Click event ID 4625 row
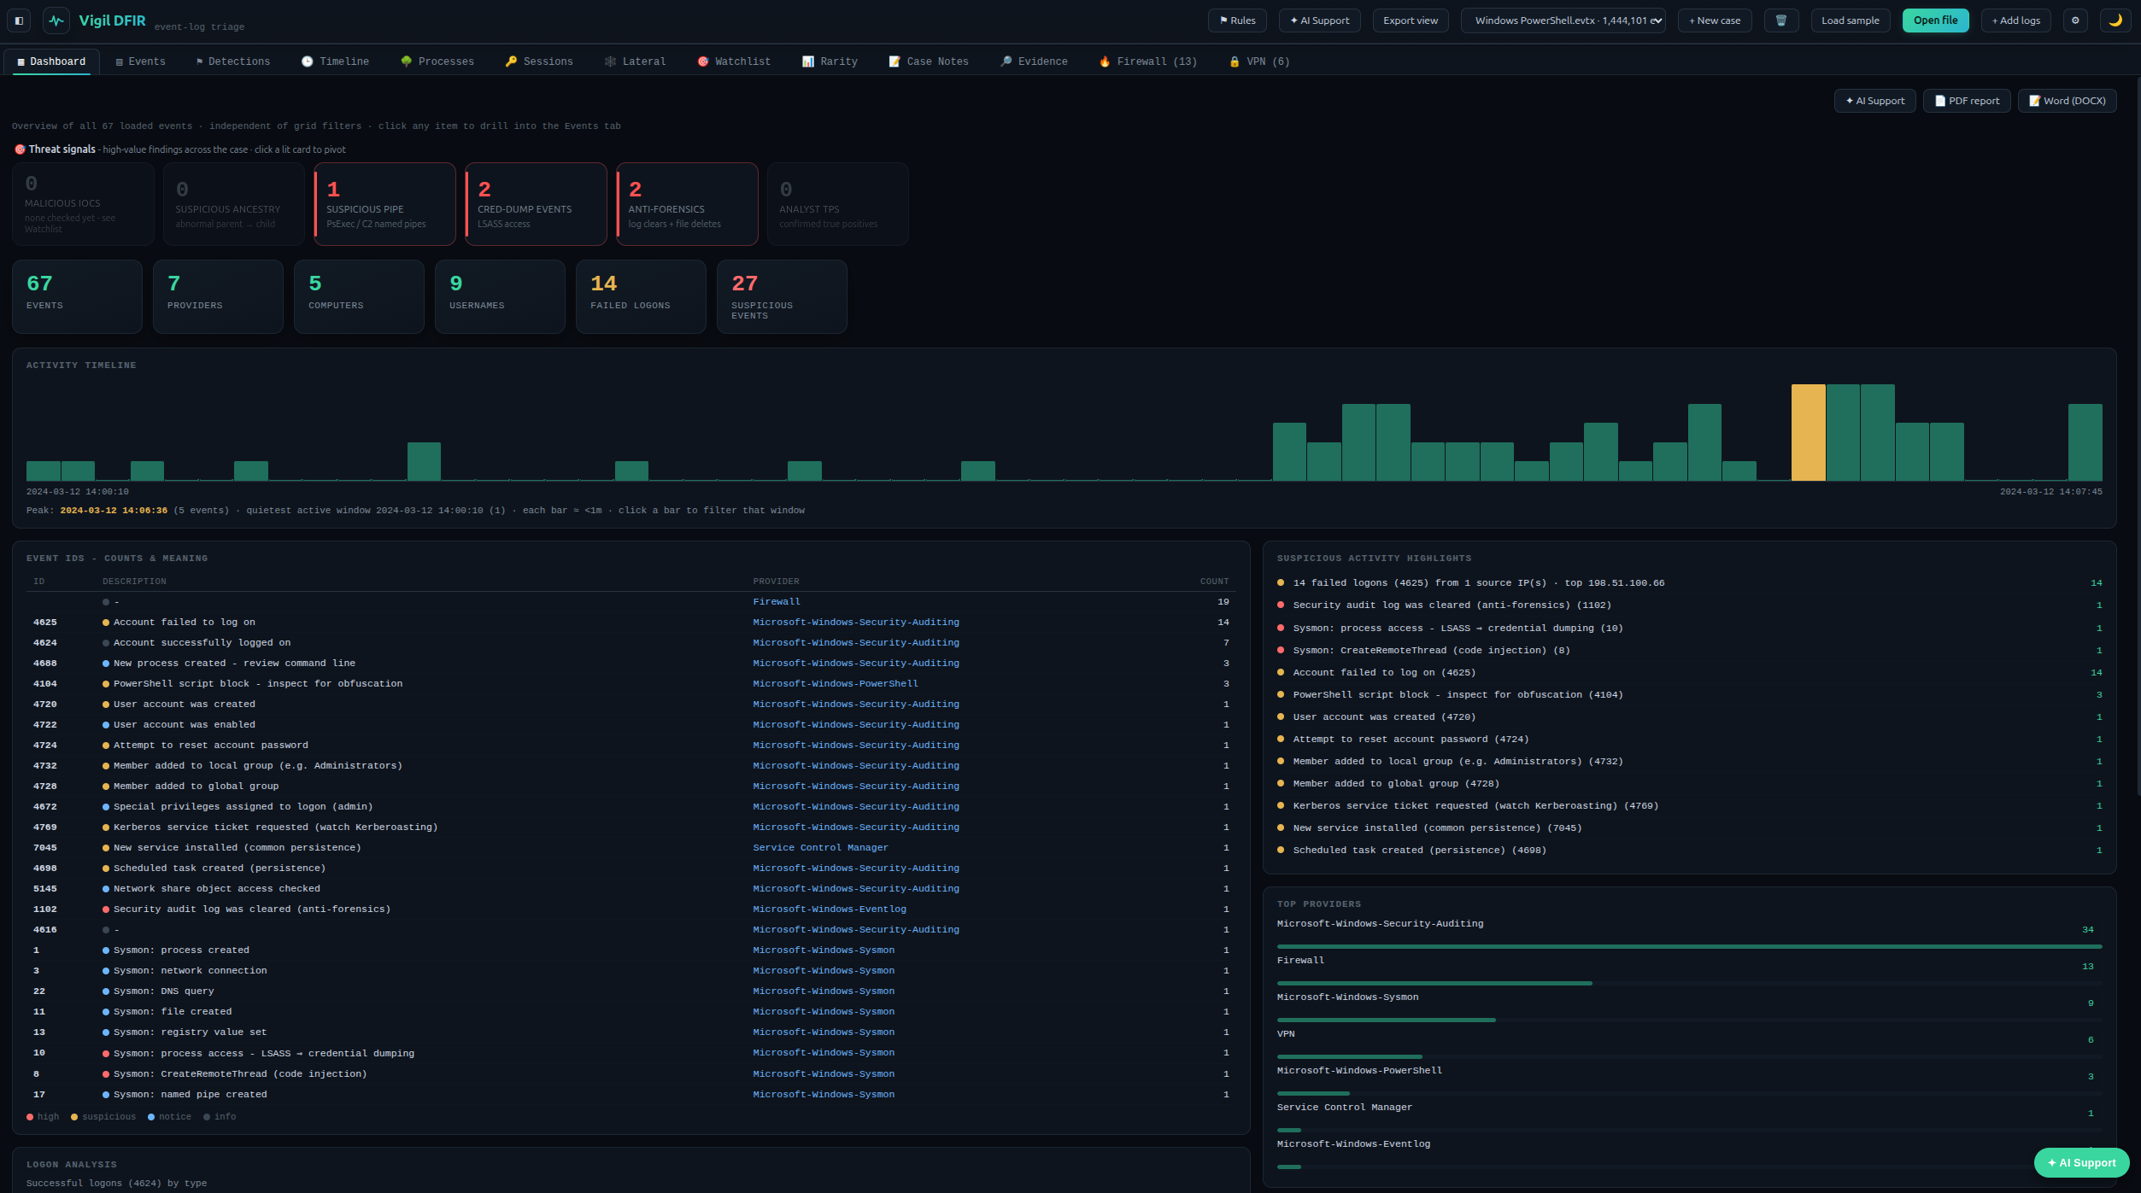The height and width of the screenshot is (1193, 2141). click(631, 623)
